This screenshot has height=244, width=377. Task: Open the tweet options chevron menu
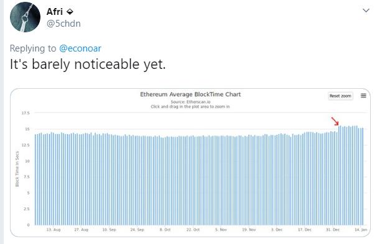[x=366, y=11]
